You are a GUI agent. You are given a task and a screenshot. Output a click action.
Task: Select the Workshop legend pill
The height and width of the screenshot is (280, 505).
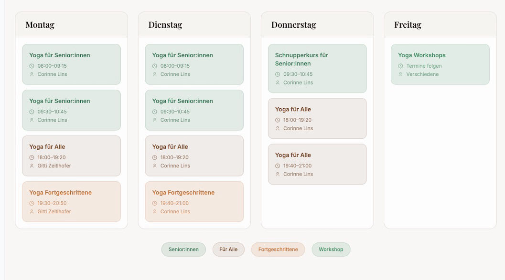coord(331,249)
